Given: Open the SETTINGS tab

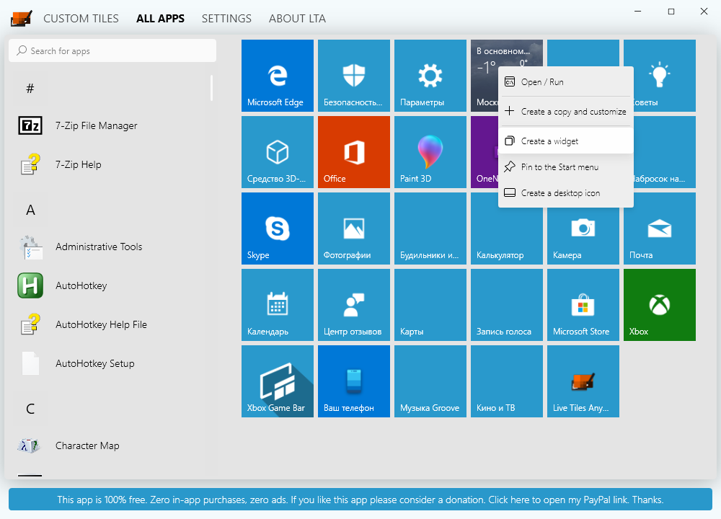Looking at the screenshot, I should pos(226,19).
